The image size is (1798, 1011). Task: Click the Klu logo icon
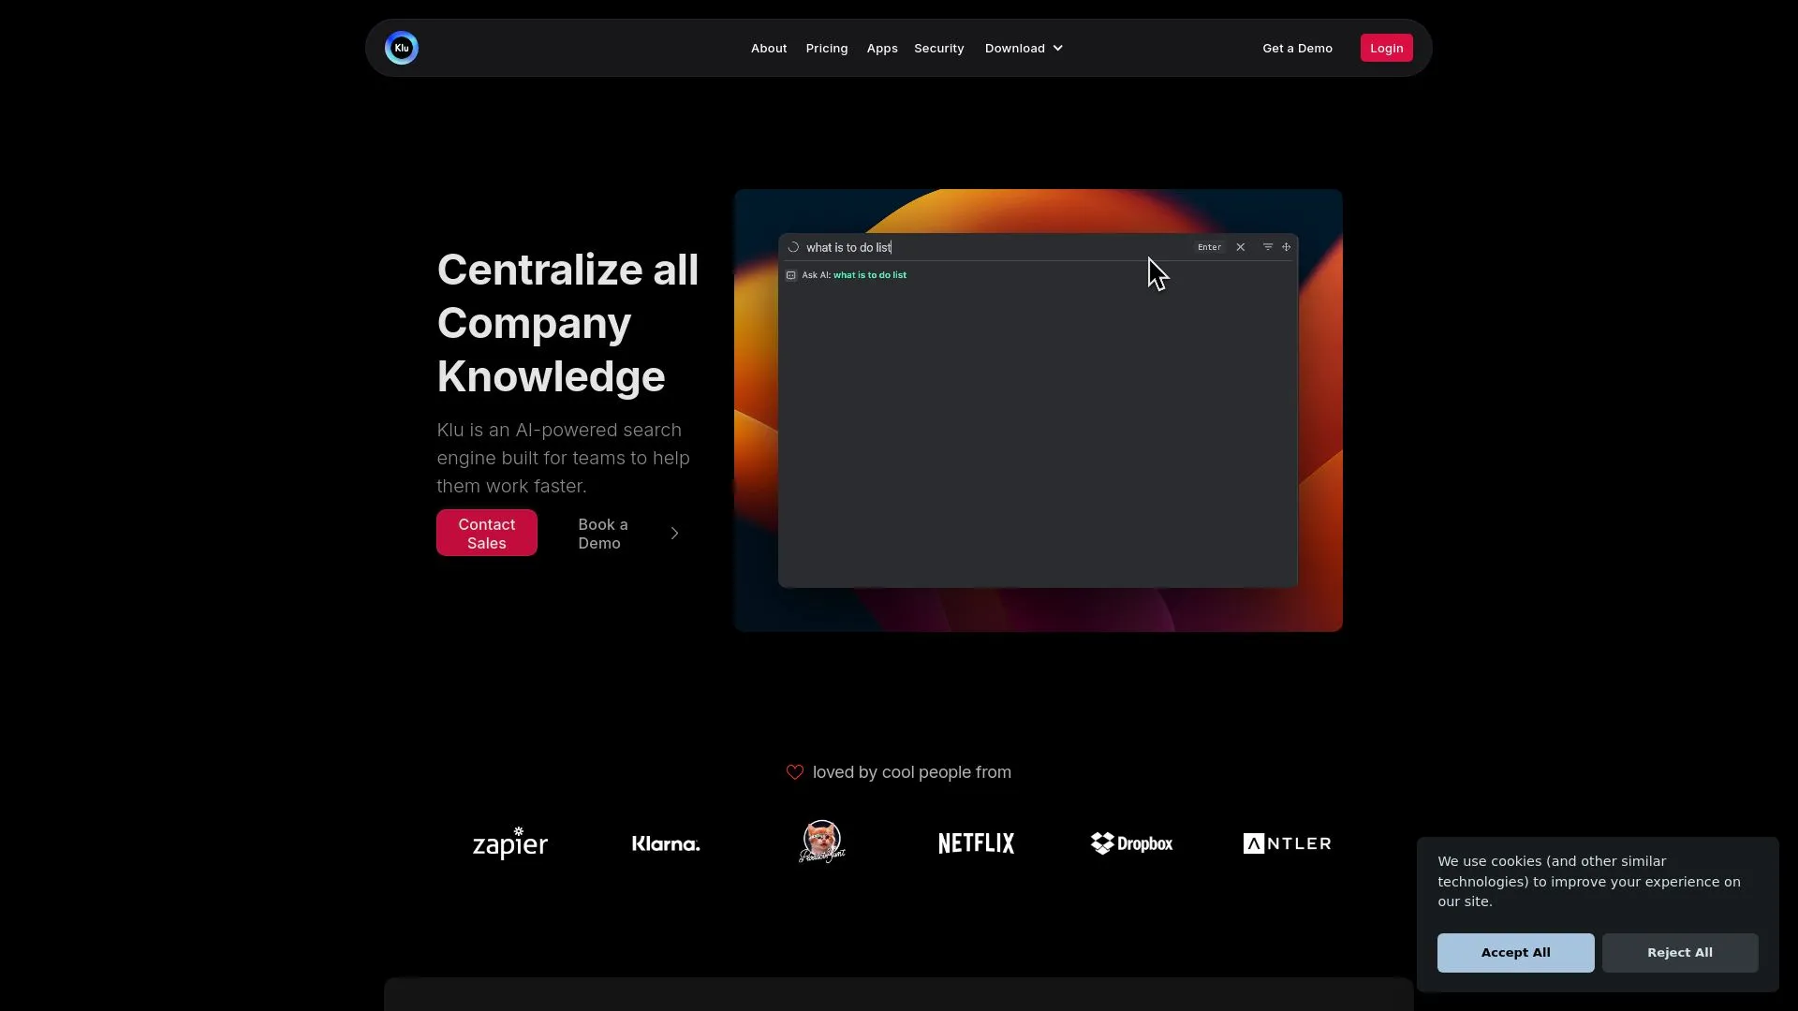coord(402,48)
